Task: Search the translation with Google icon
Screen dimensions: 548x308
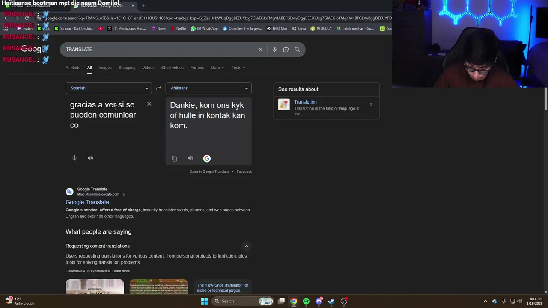Action: tap(207, 158)
